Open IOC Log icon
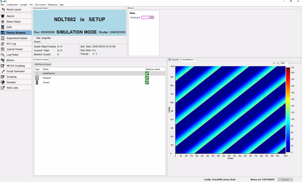This screenshot has width=302, height=182. pyautogui.click(x=3, y=43)
